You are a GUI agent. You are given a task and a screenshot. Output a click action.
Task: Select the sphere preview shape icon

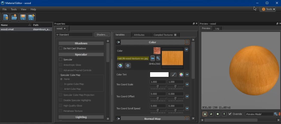(x=205, y=114)
